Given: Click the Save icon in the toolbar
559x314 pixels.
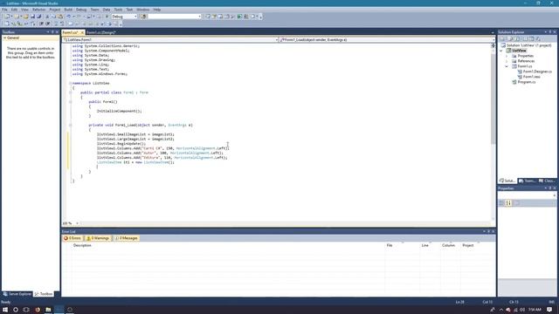Looking at the screenshot, I should pos(33,17).
